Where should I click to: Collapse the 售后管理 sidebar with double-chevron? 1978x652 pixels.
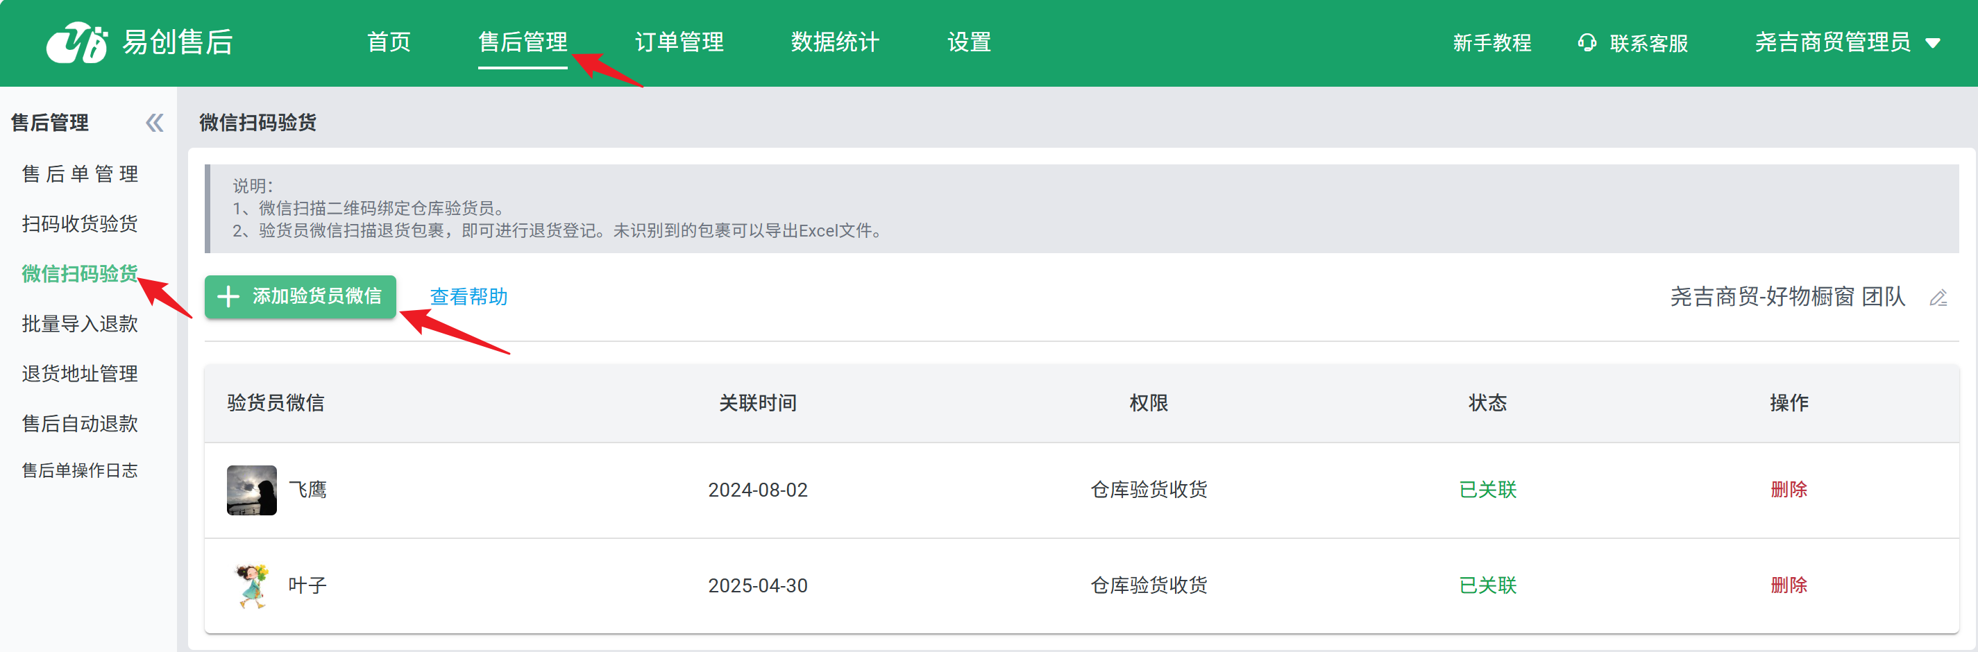(x=154, y=123)
